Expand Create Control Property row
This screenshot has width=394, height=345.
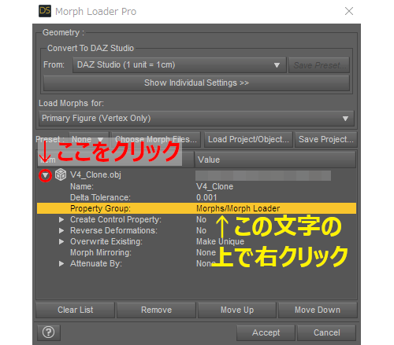(61, 219)
